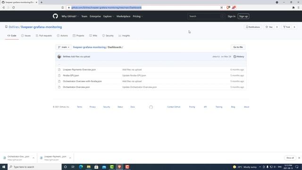This screenshot has width=302, height=170.
Task: Open Orchestrator-Overview.json file
Action: [x=76, y=87]
